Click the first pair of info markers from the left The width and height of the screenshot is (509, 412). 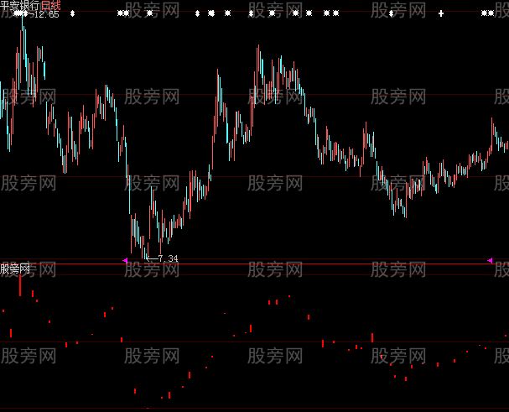pos(123,14)
